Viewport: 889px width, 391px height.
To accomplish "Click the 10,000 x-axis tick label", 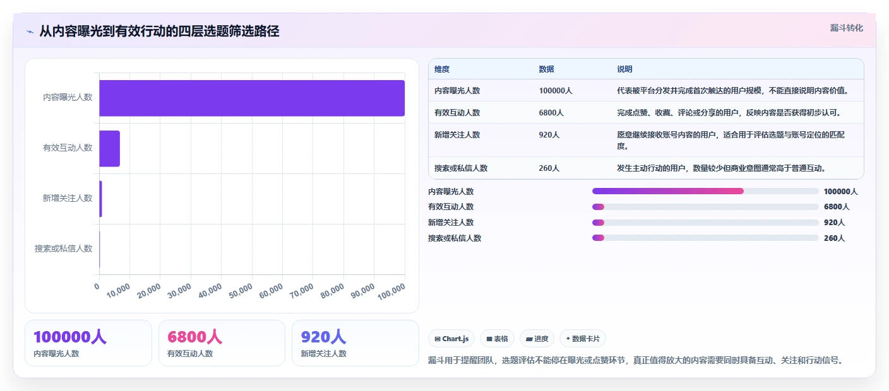I will (x=119, y=291).
